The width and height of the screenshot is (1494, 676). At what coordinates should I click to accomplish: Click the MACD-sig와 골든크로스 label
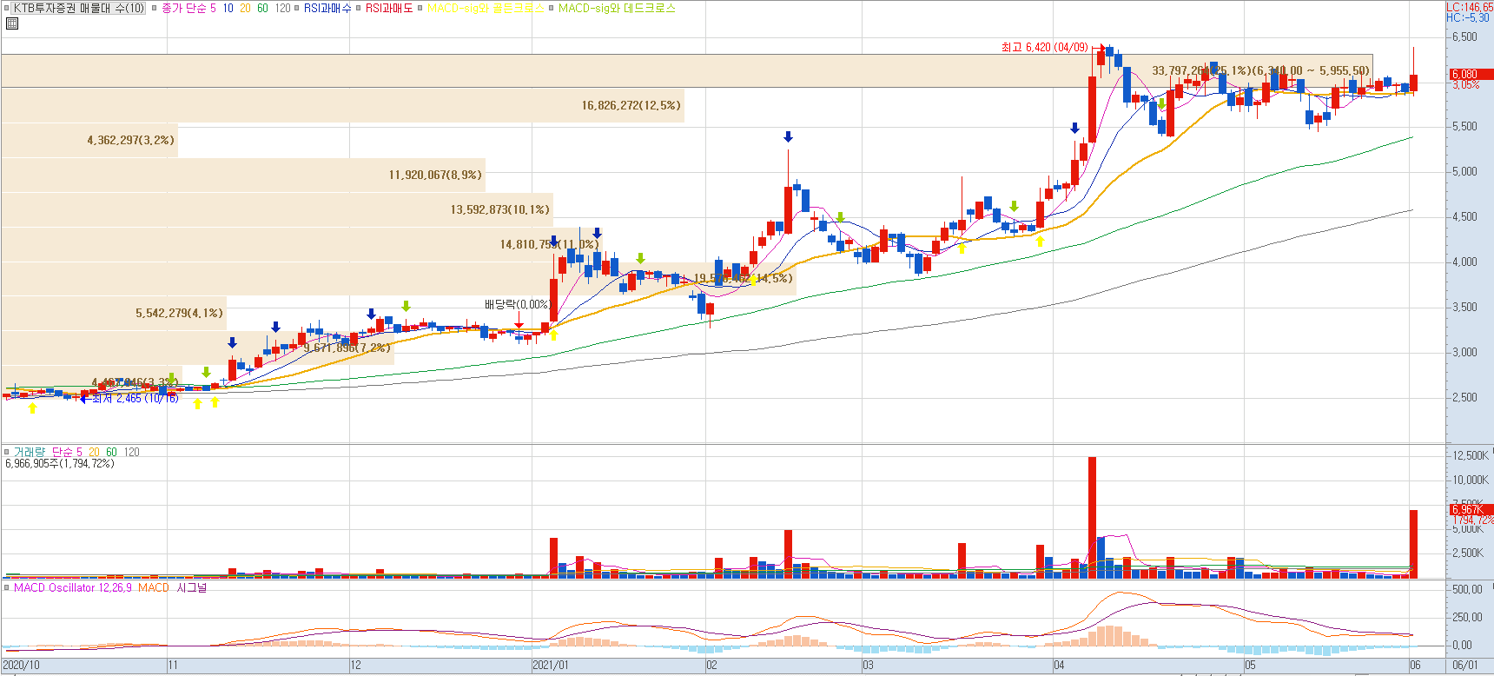(x=485, y=8)
